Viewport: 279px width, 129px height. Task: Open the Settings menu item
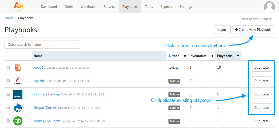click(186, 7)
